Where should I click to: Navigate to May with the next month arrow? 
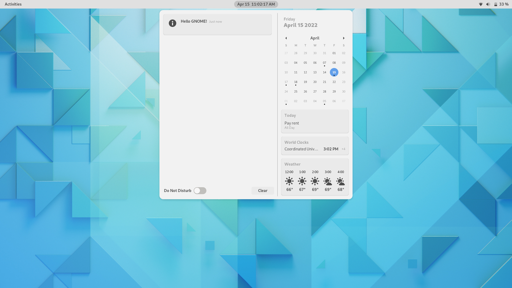(x=344, y=38)
